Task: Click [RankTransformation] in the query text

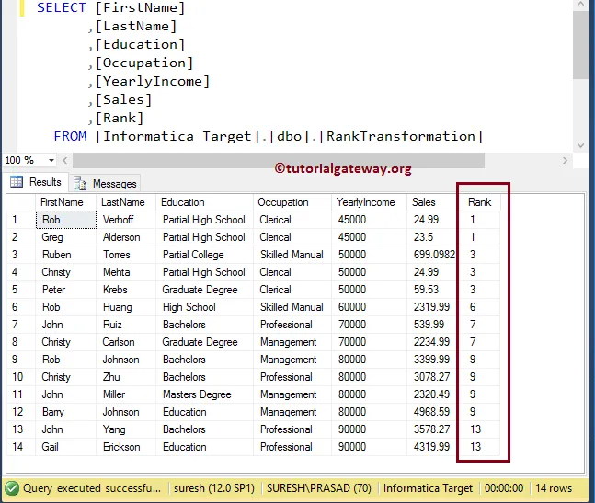Action: click(x=401, y=136)
